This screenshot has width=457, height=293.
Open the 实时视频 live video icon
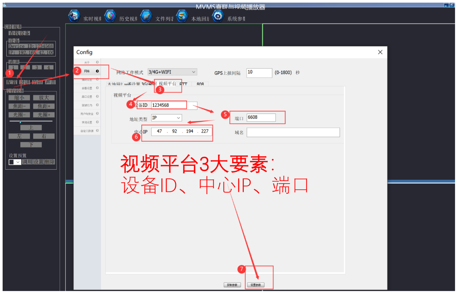[x=74, y=16]
